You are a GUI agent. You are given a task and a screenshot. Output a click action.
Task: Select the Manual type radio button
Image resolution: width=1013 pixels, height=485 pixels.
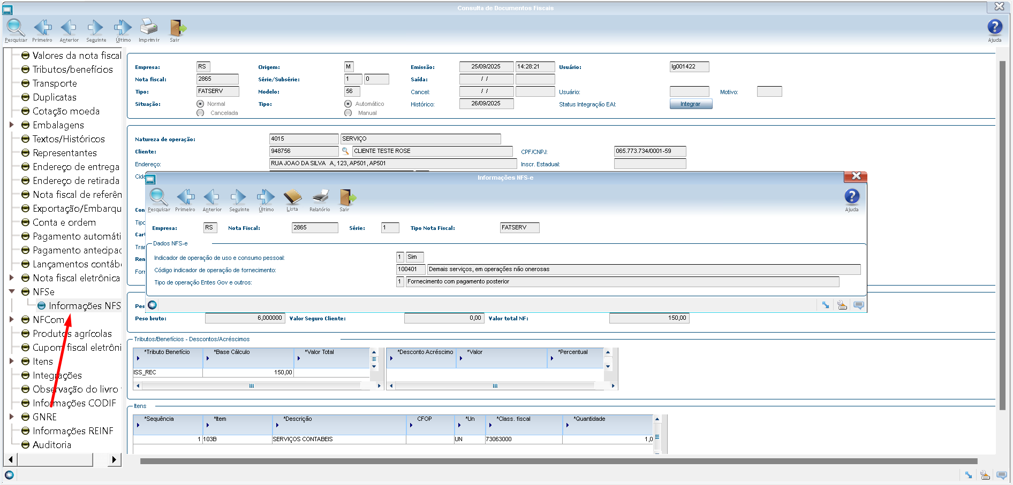(x=348, y=113)
